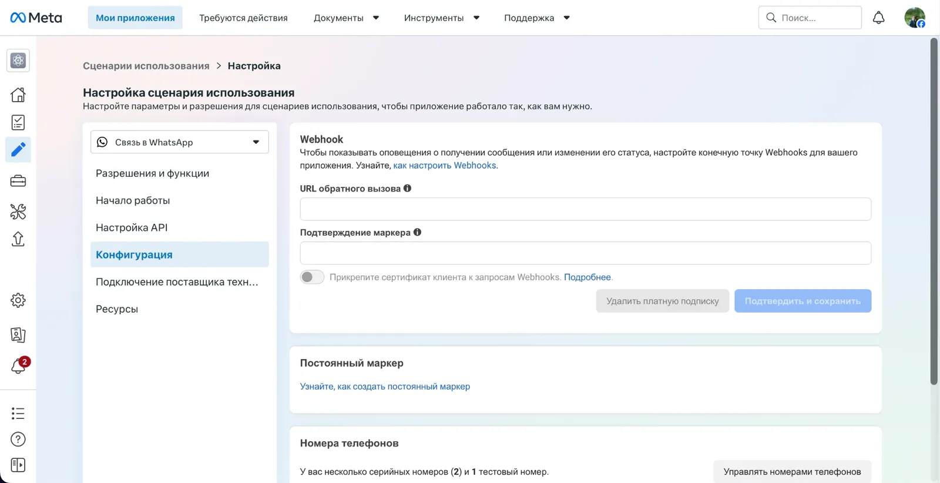Open app settings gear icon
The height and width of the screenshot is (483, 940).
[18, 300]
